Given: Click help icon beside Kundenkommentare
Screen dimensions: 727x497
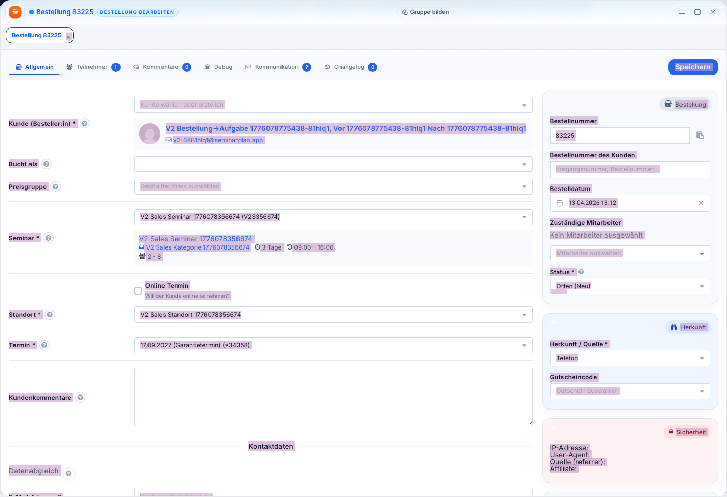Looking at the screenshot, I should pos(80,397).
